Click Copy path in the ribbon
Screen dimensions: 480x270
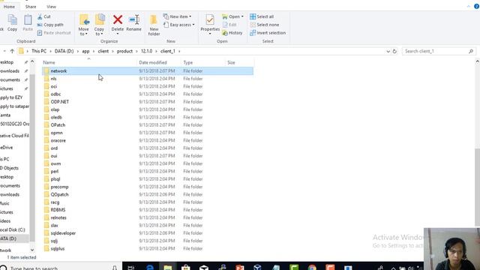(x=50, y=25)
